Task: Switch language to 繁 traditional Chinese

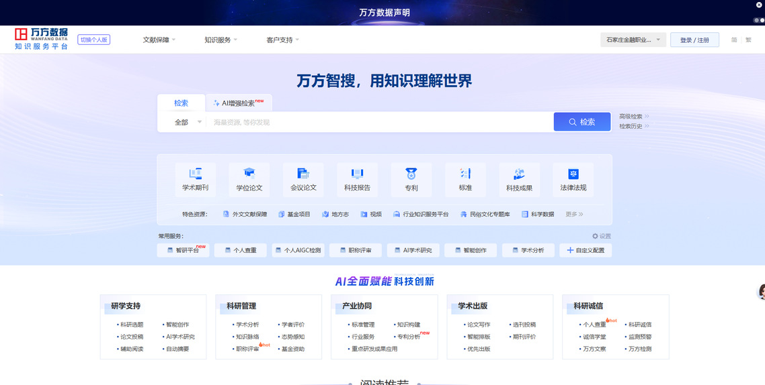Action: [748, 40]
